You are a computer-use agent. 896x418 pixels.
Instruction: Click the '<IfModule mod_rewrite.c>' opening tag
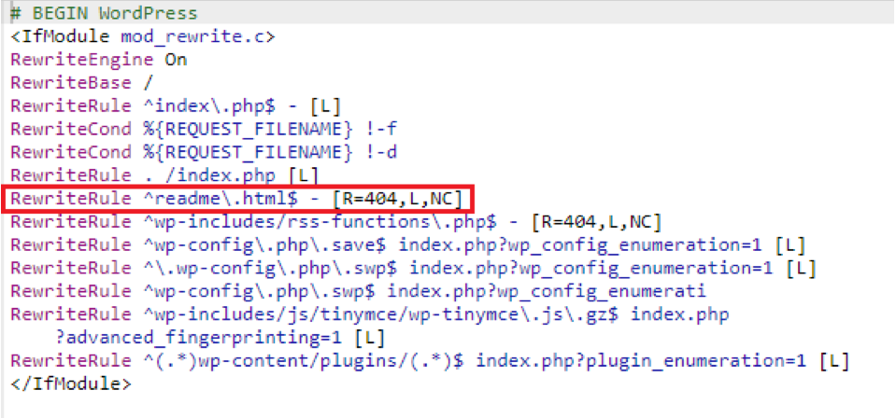click(143, 37)
